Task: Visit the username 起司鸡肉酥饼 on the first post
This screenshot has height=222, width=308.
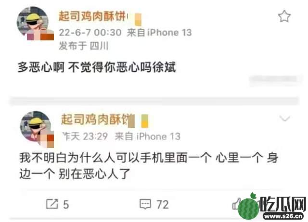Action: (x=93, y=16)
